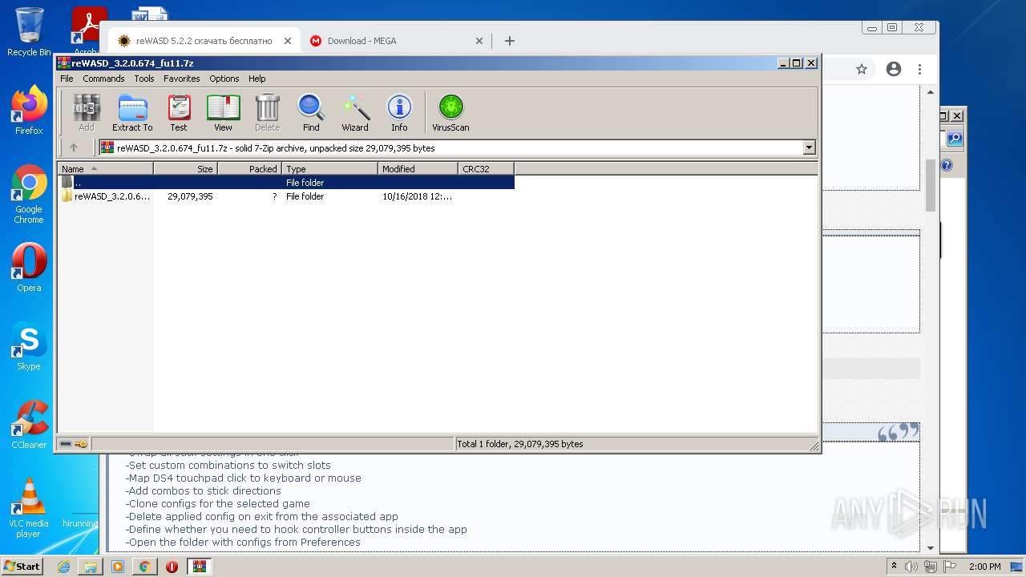
Task: Open the Wizard wand icon
Action: [355, 112]
